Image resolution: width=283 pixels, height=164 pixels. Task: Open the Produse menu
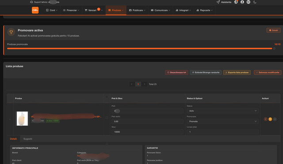coord(116,10)
